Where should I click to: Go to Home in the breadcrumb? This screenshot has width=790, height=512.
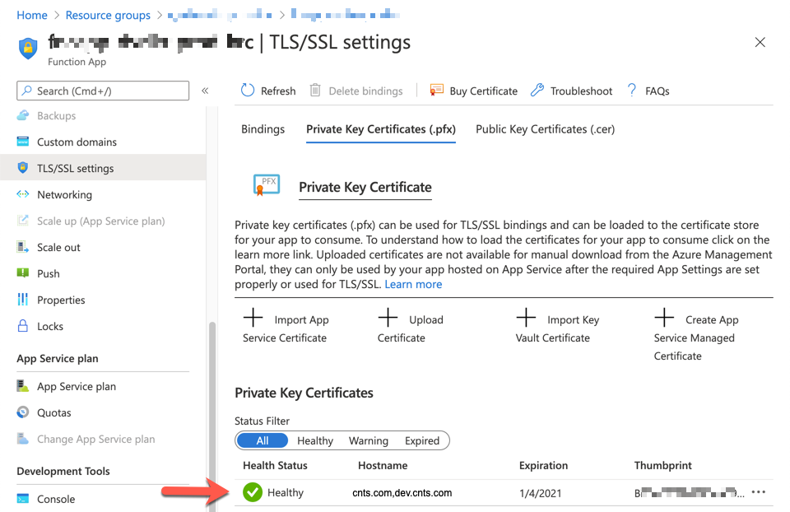click(x=32, y=15)
